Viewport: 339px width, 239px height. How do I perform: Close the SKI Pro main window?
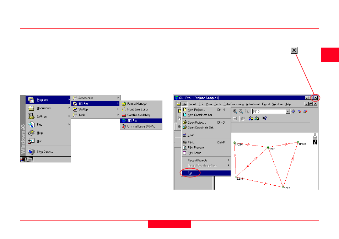point(316,98)
